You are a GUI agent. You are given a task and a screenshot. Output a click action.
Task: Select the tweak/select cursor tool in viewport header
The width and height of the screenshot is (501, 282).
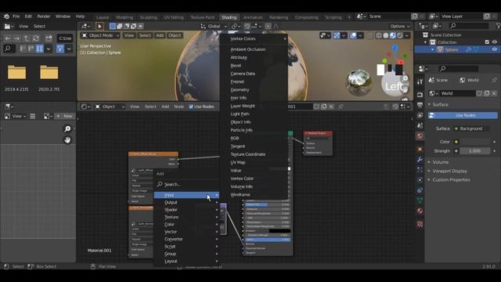point(99,26)
